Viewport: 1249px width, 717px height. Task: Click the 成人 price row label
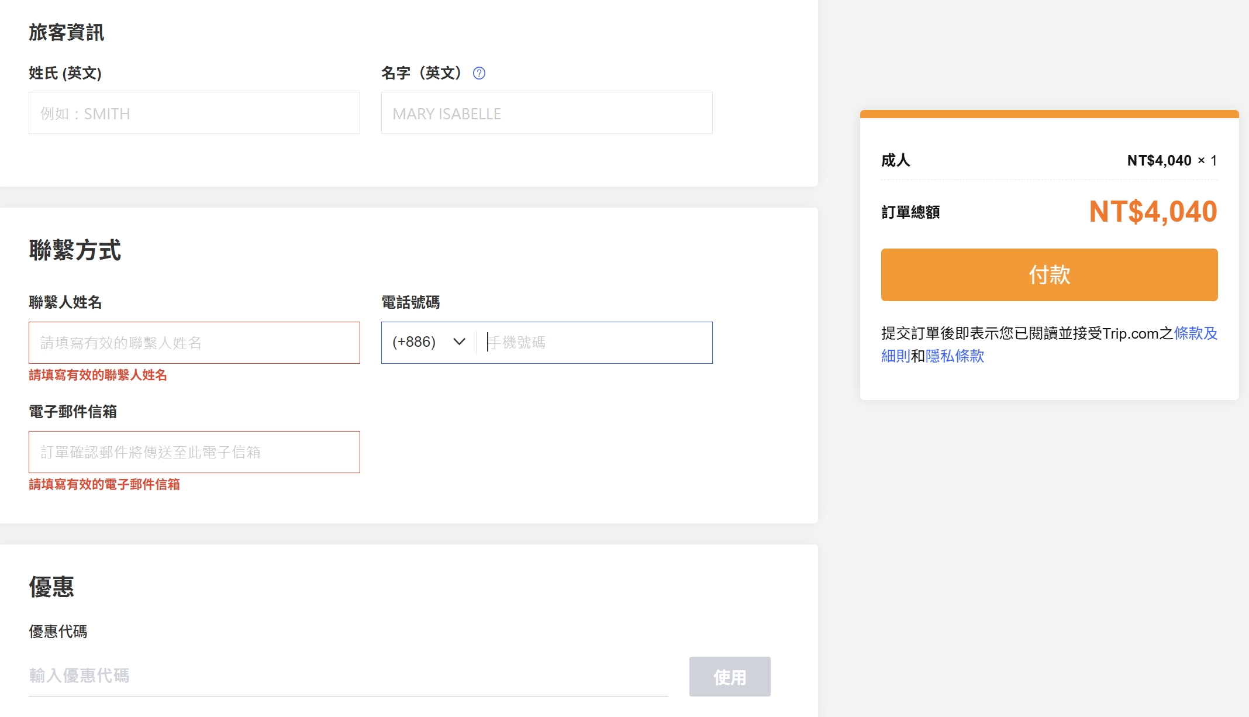pyautogui.click(x=896, y=160)
